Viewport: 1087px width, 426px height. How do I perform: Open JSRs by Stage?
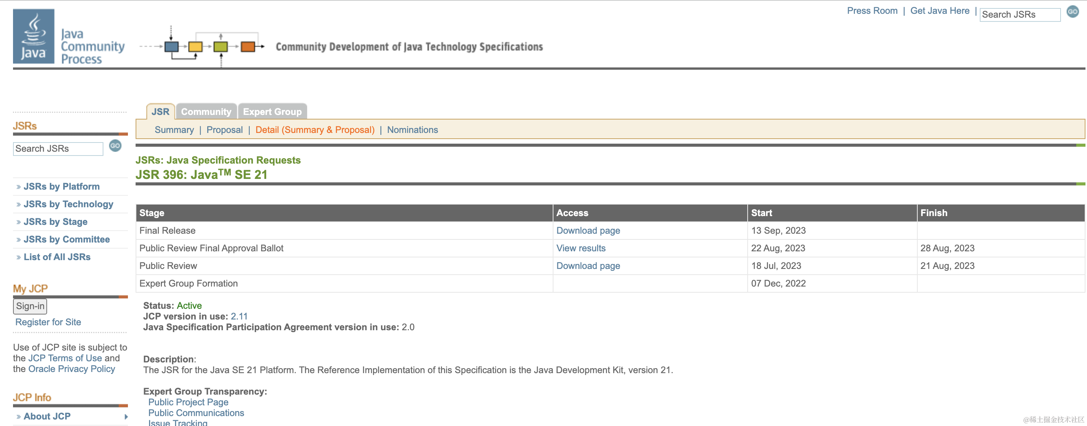[x=55, y=222]
